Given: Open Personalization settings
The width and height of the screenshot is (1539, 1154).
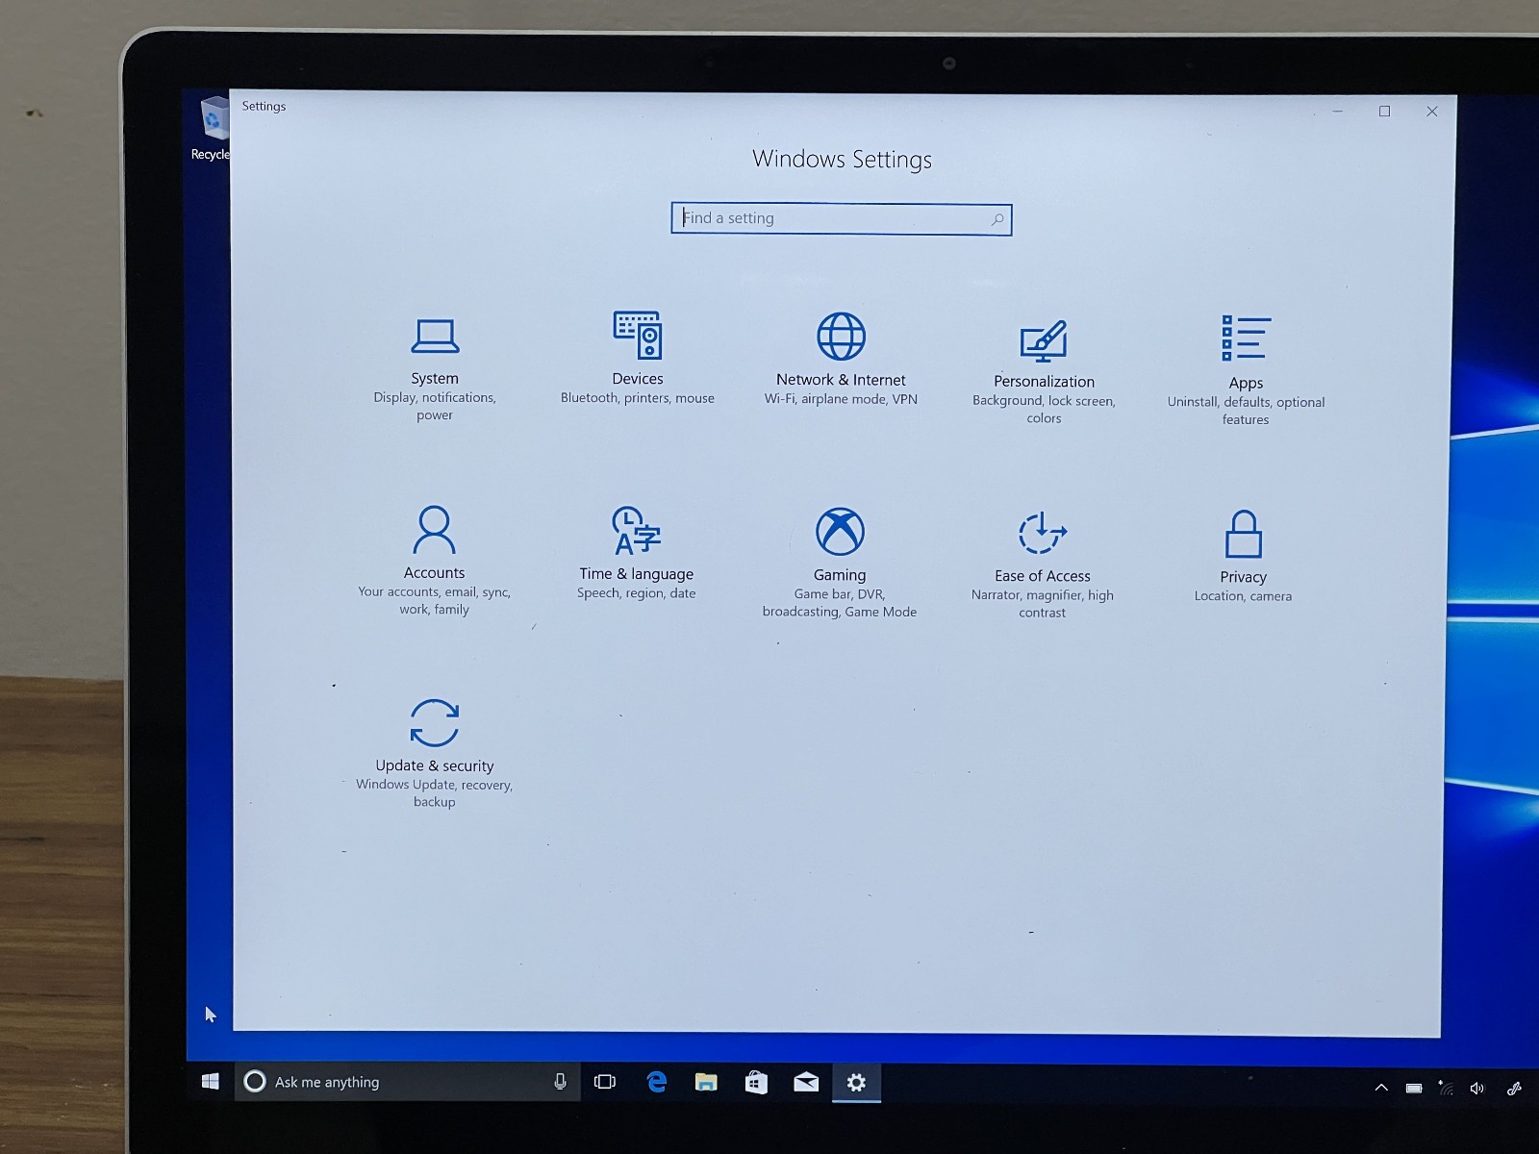Looking at the screenshot, I should [1044, 371].
